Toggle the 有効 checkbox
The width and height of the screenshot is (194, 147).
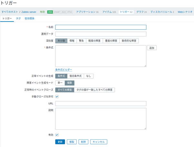click(x=57, y=135)
